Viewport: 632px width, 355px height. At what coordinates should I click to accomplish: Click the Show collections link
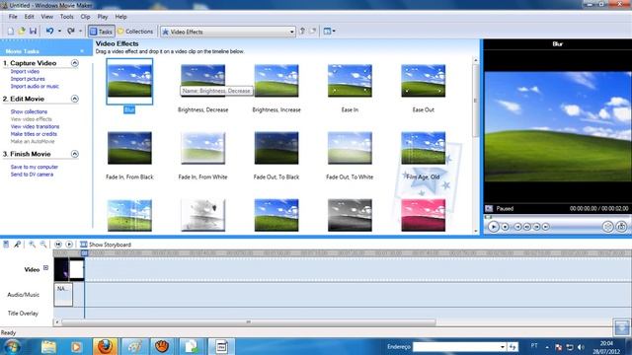(x=29, y=111)
